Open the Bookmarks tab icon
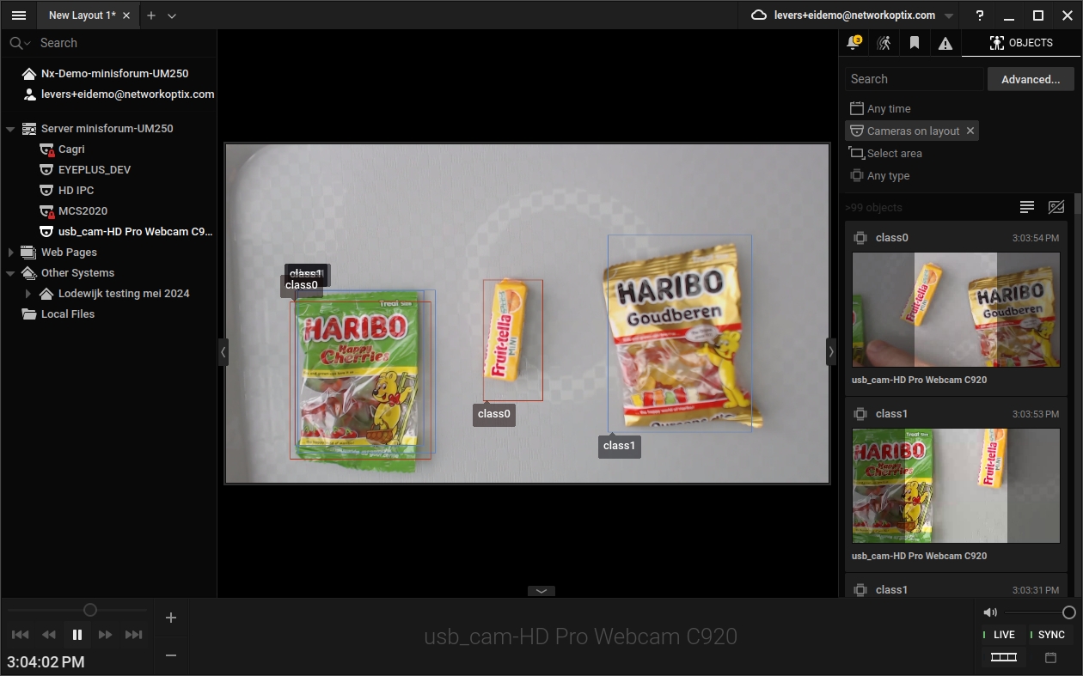Viewport: 1083px width, 676px height. coord(915,43)
